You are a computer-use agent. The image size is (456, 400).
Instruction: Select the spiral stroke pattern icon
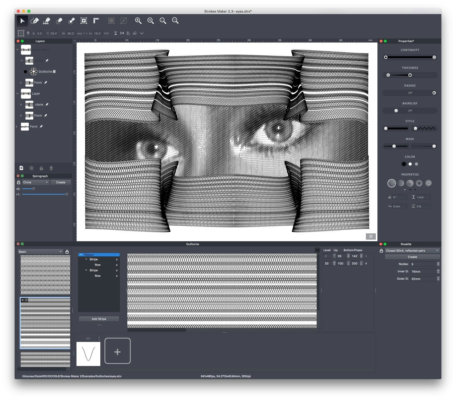428,183
